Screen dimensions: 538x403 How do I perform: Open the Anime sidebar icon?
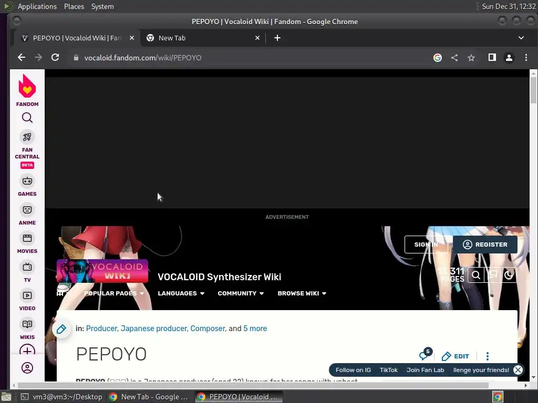point(27,210)
